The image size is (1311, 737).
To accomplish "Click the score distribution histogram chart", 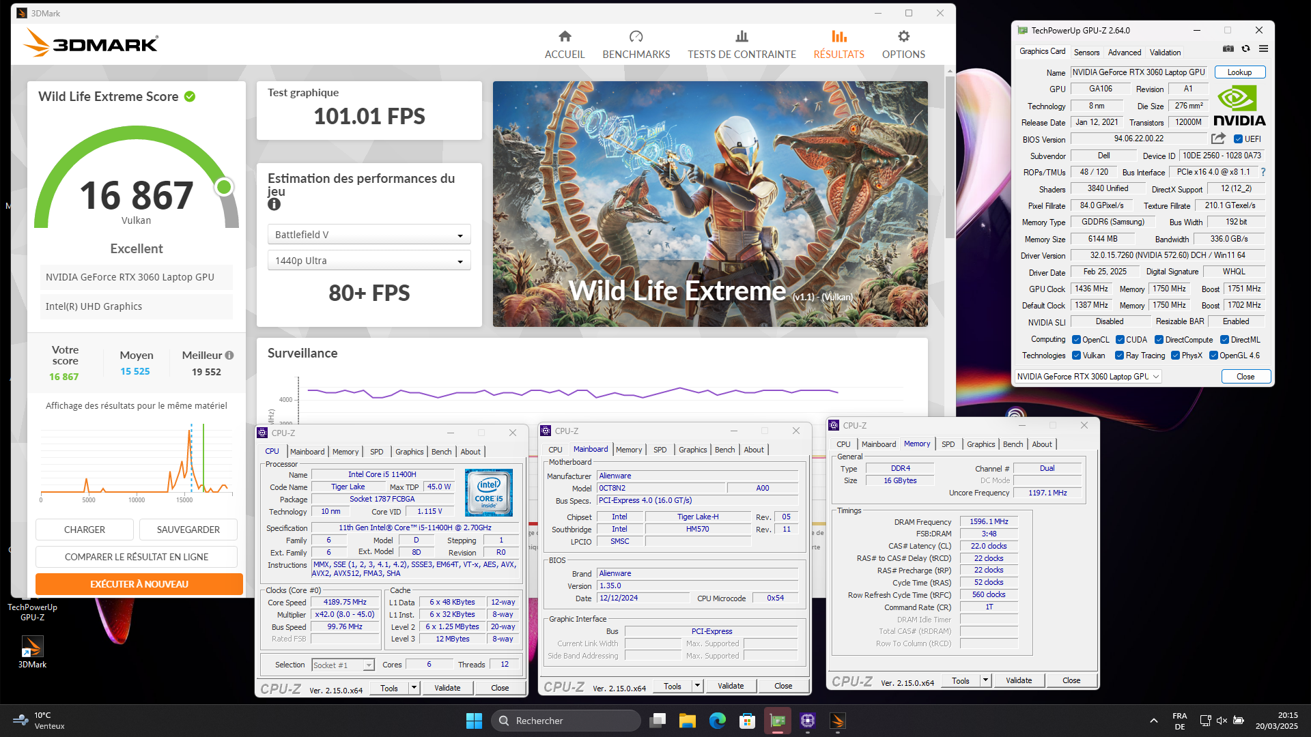I will click(x=137, y=461).
